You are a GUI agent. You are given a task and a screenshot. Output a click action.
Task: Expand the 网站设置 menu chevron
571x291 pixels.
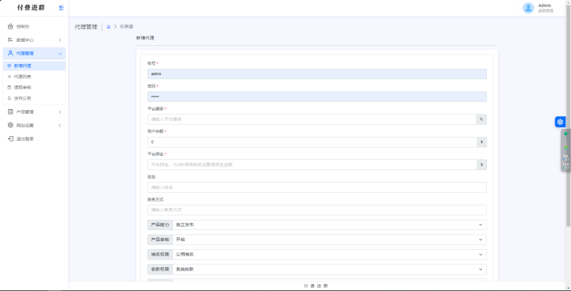pos(59,126)
